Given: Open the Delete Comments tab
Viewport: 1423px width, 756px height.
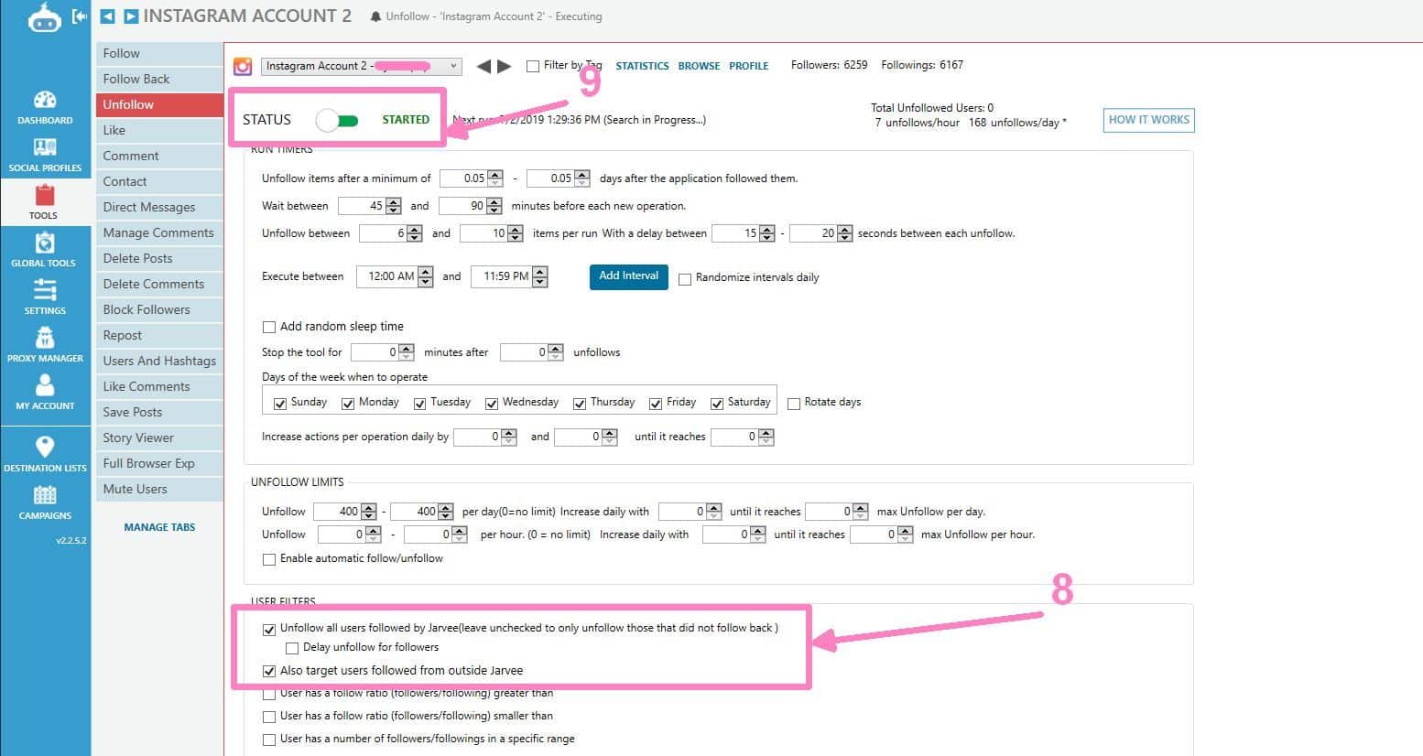Looking at the screenshot, I should [159, 284].
